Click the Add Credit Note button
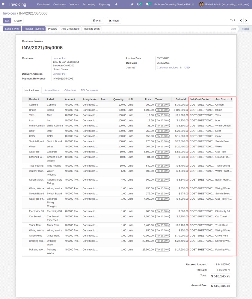Image resolution: width=252 pixels, height=299 pixels. coord(70,29)
